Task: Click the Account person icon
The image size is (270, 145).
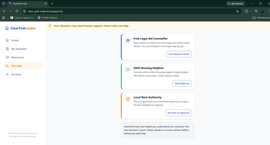Action: [x=7, y=74]
